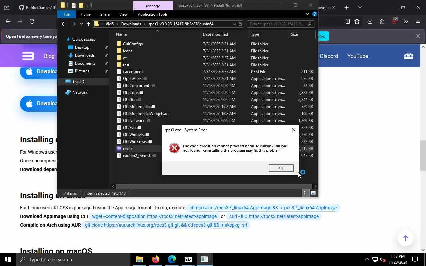Image resolution: width=426 pixels, height=266 pixels.
Task: Bookmark this page with star icon
Action: 357,21
